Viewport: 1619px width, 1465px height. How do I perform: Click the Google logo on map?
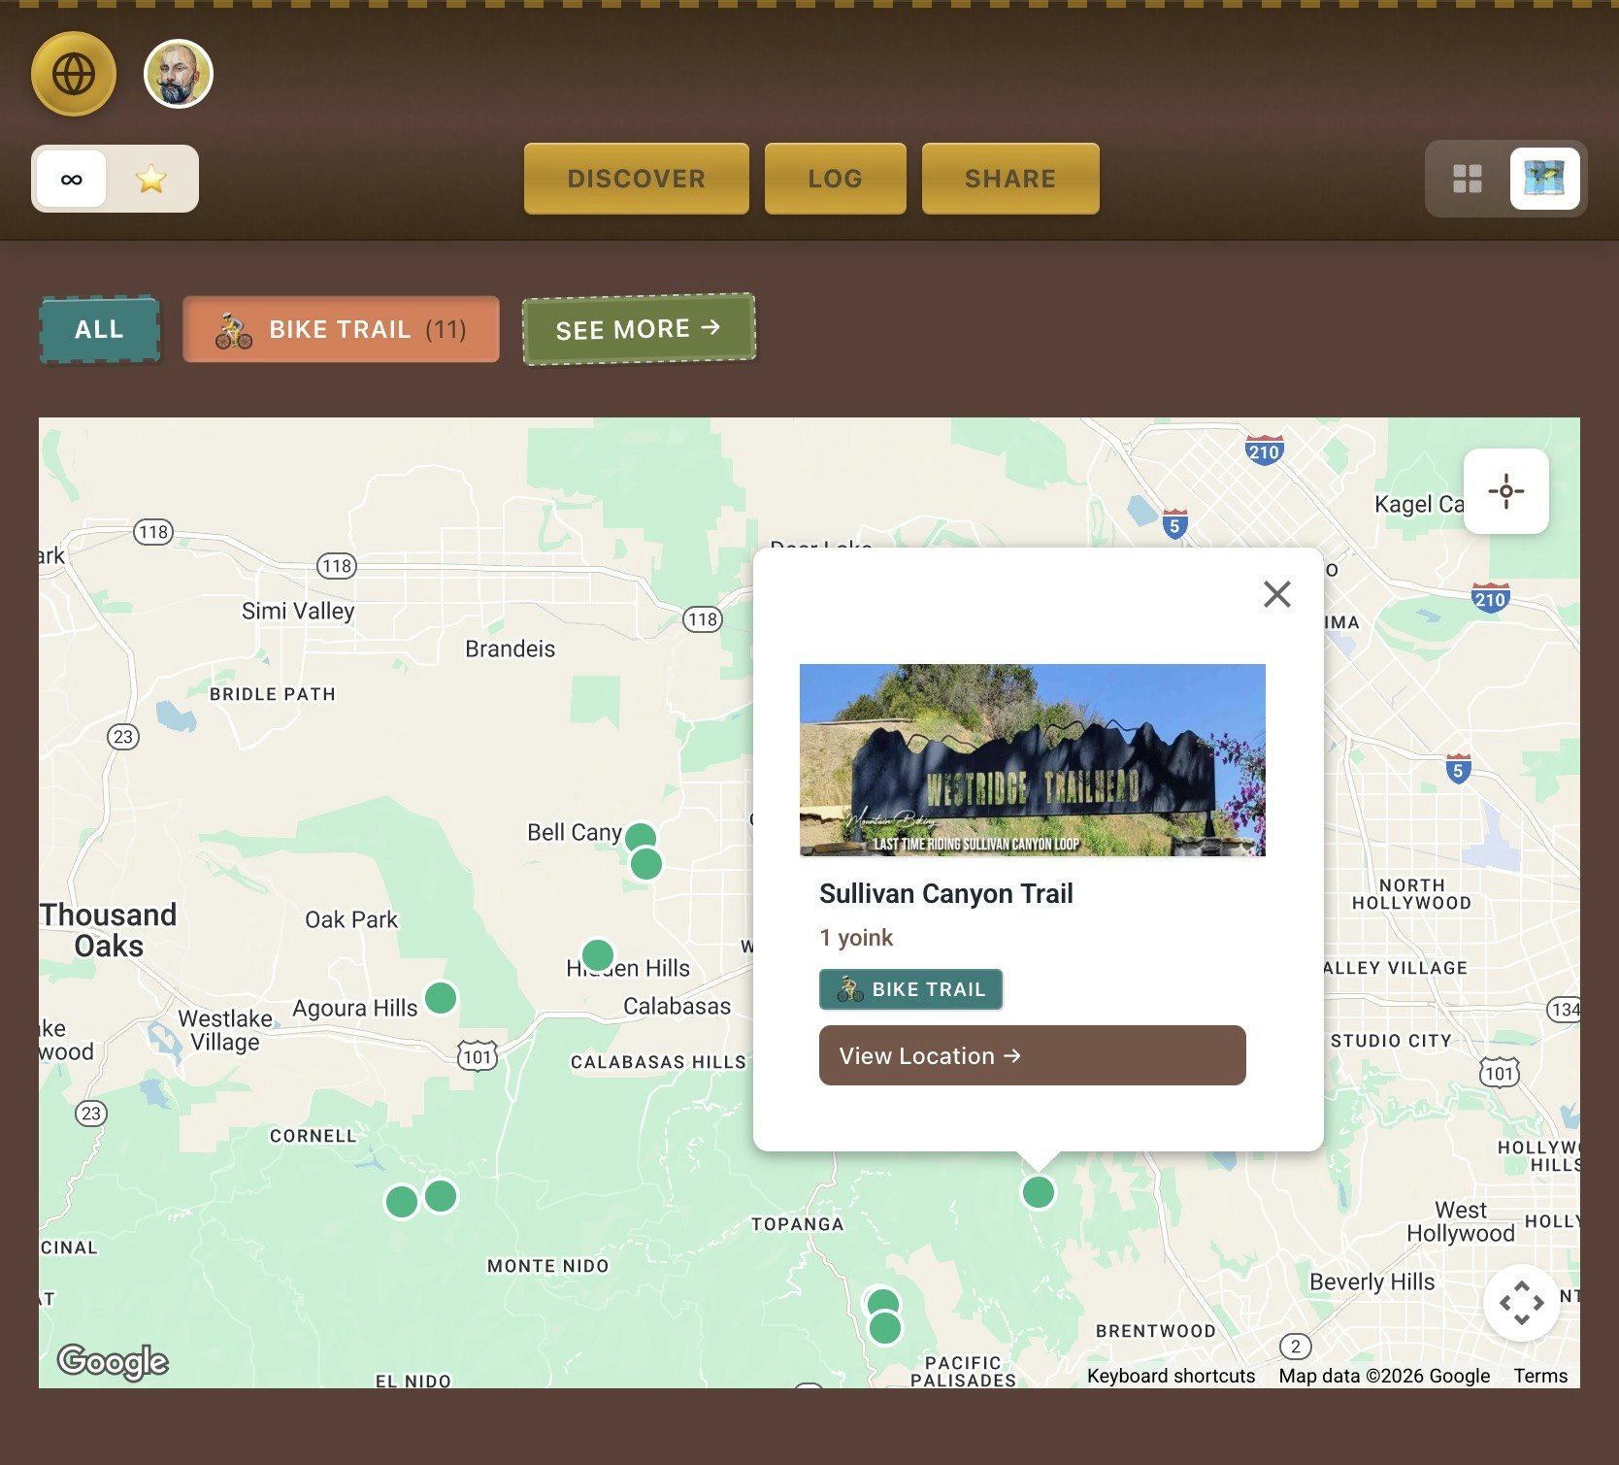[x=113, y=1361]
